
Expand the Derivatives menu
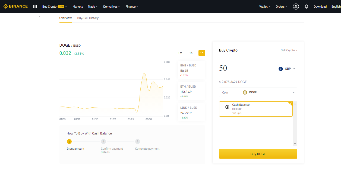pyautogui.click(x=112, y=7)
